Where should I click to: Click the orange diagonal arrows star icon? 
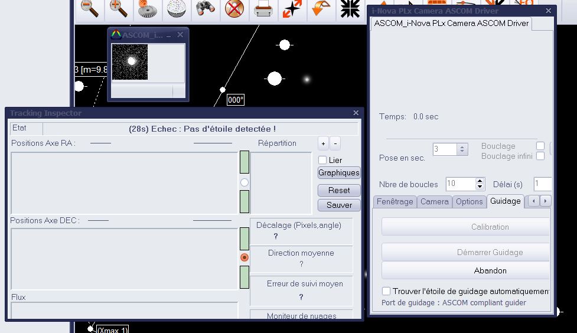click(x=292, y=9)
